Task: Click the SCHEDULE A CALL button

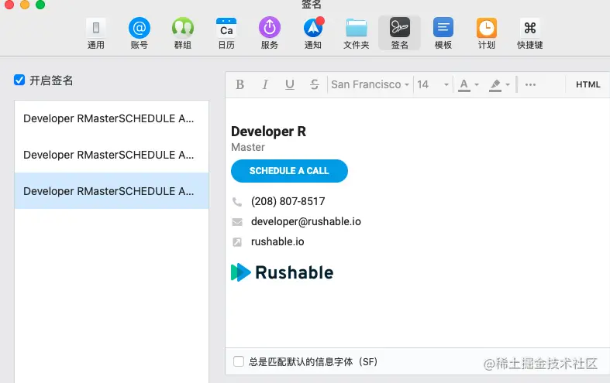Action: click(x=289, y=171)
